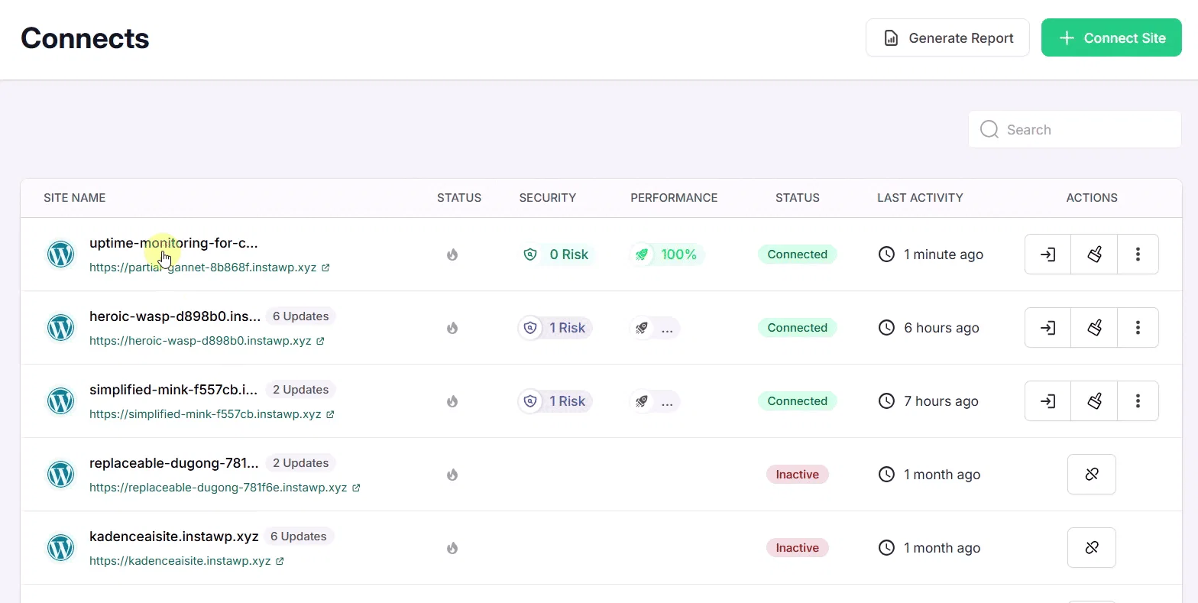Click Inactive status badge of replaceable-dugong
Screen dimensions: 1198x603
click(x=798, y=475)
